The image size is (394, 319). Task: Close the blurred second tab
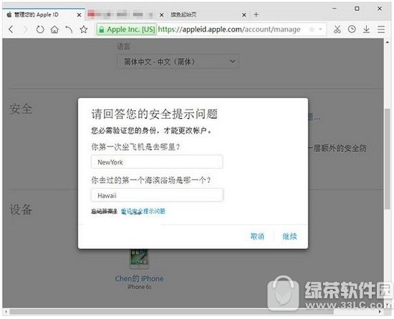tap(162, 15)
